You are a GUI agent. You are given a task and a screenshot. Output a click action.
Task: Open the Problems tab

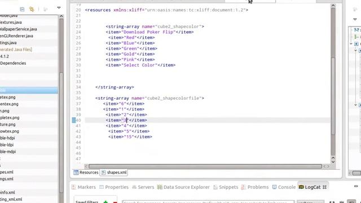point(255,187)
